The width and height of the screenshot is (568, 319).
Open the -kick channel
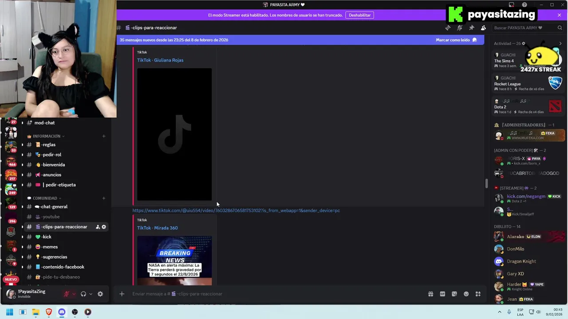click(65, 237)
